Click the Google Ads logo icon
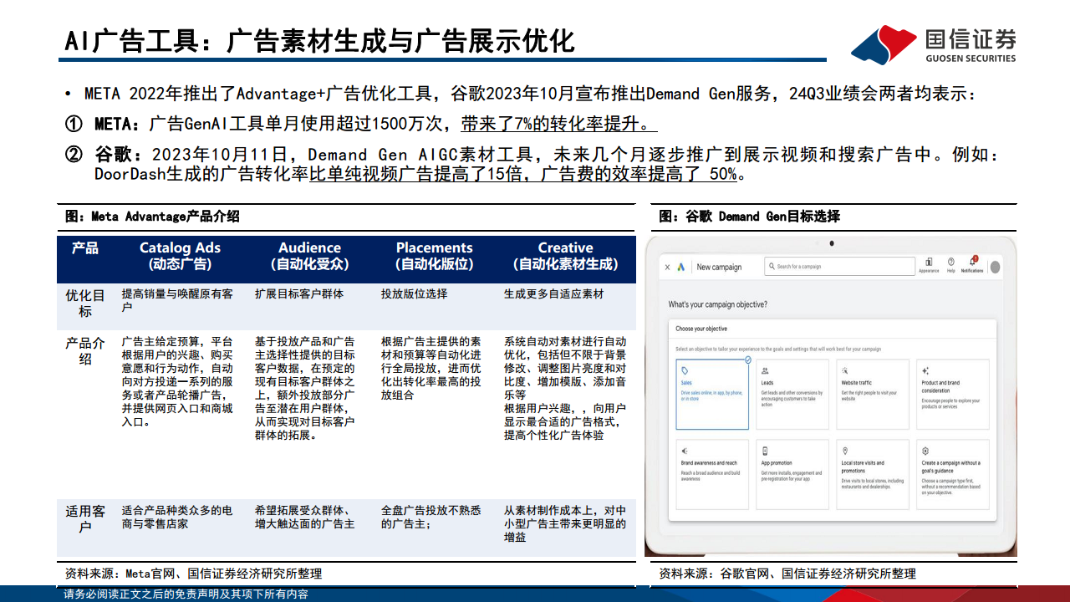The height and width of the screenshot is (602, 1070). pyautogui.click(x=681, y=267)
